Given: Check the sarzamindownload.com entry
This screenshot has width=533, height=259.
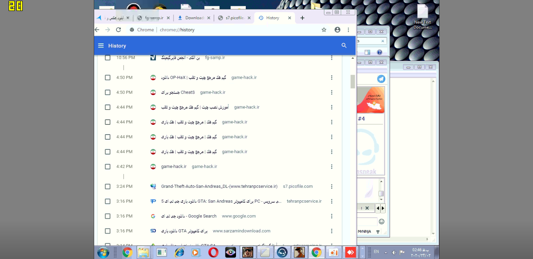Looking at the screenshot, I should (x=107, y=231).
